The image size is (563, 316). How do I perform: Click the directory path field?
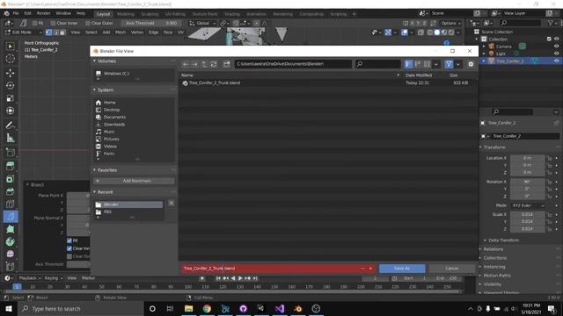coord(293,64)
